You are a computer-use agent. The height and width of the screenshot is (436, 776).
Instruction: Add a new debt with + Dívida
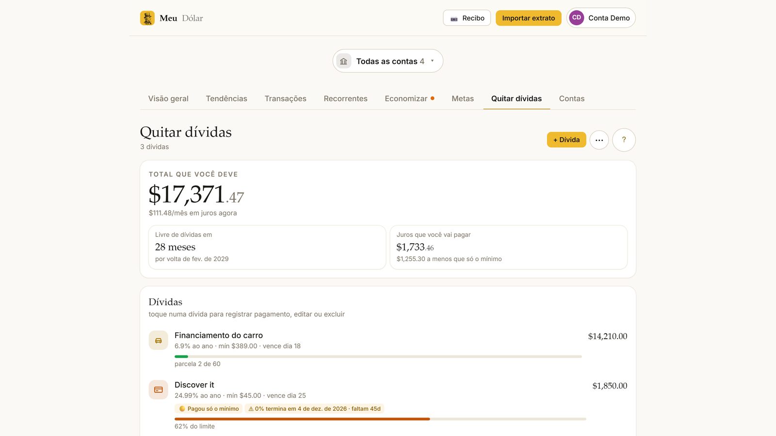[x=566, y=140]
